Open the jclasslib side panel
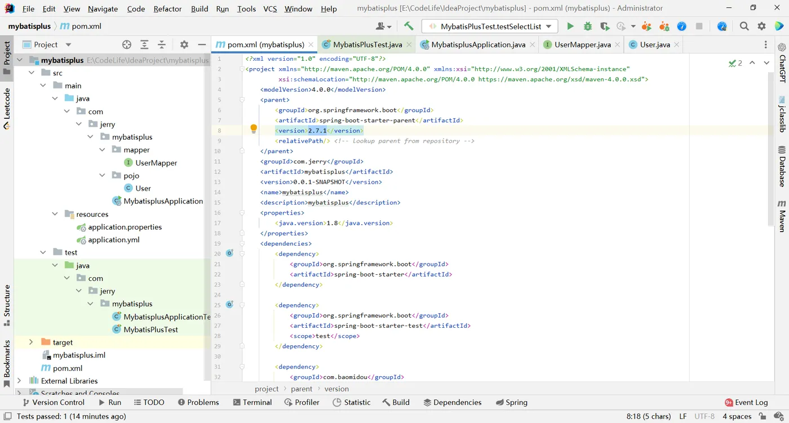The width and height of the screenshot is (789, 423). pyautogui.click(x=782, y=114)
